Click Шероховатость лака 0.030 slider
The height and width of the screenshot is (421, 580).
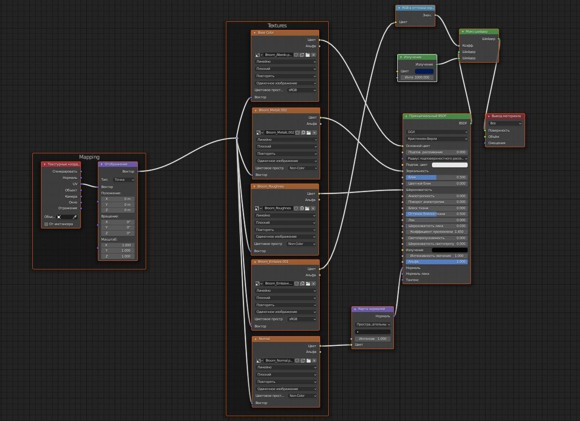[437, 226]
